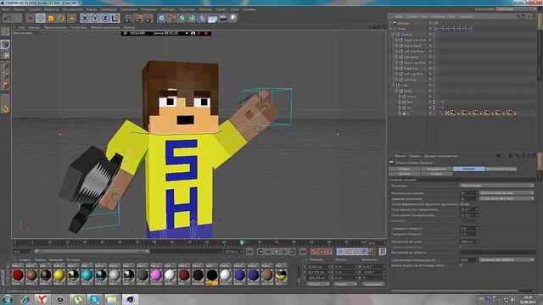This screenshot has height=305, width=543.
Task: Open size mode dropdown in coordinates panel
Action: click(345, 284)
